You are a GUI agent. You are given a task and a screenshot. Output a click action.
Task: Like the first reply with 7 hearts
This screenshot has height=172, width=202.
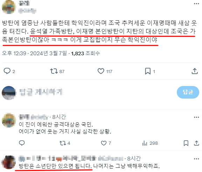(104, 143)
